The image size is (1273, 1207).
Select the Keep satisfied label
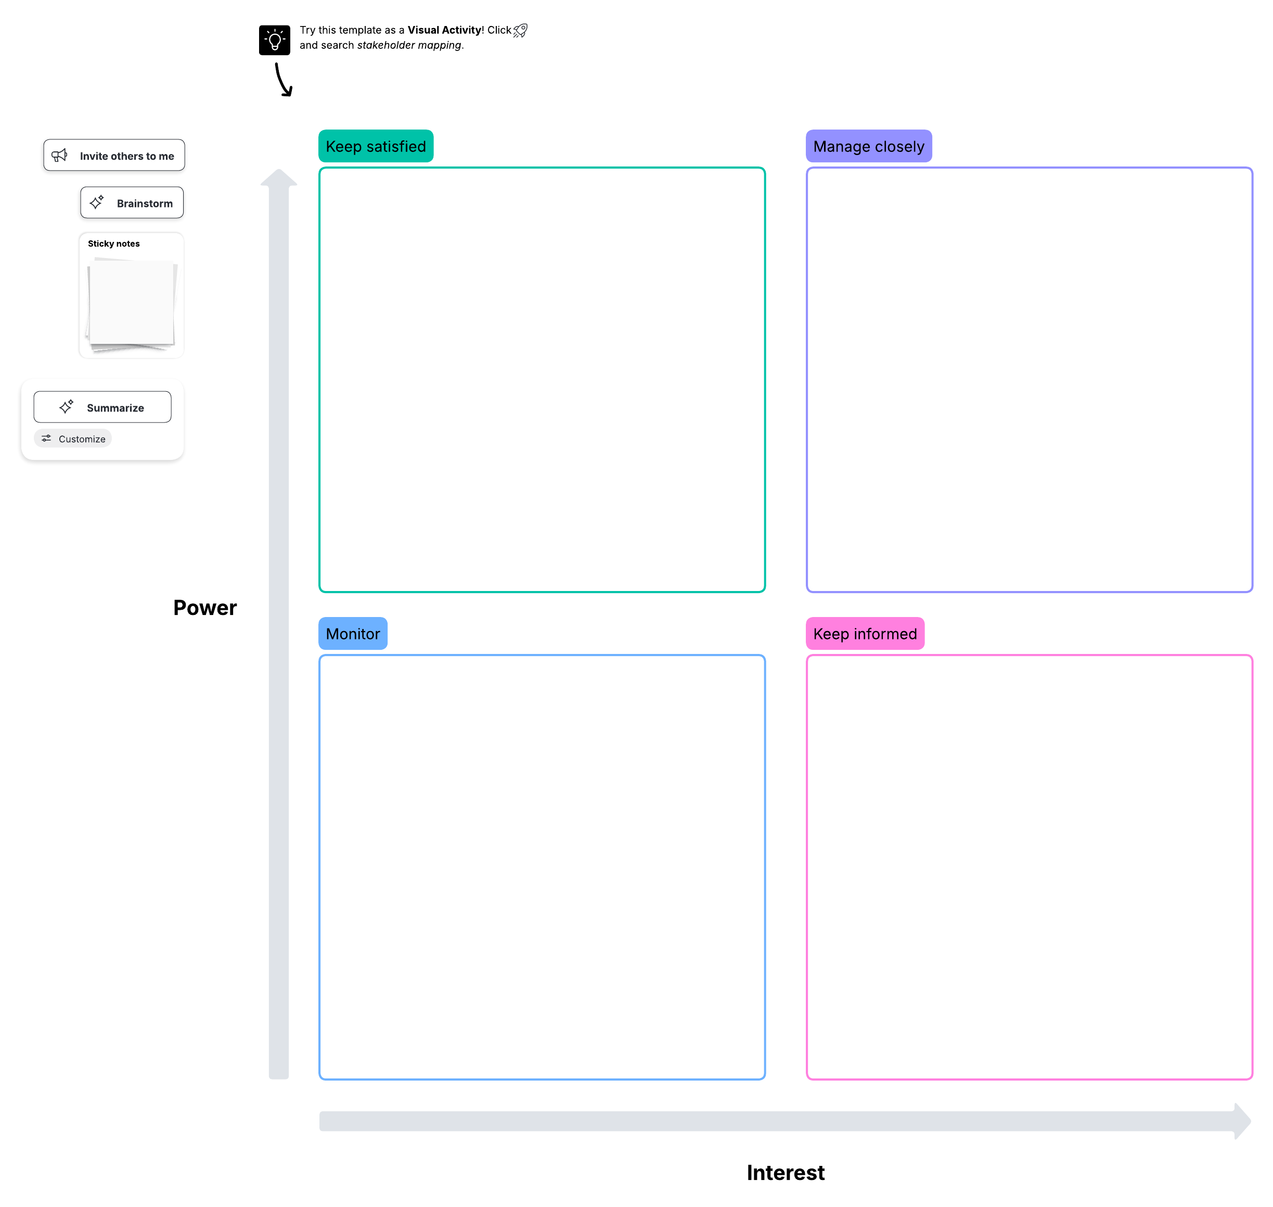tap(376, 146)
